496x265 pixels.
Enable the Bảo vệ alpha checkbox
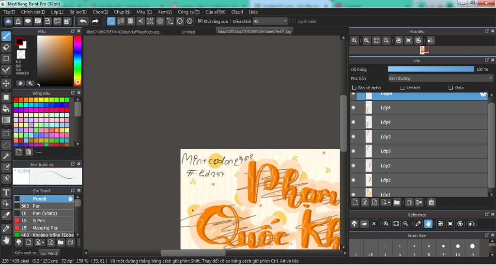[x=354, y=88]
